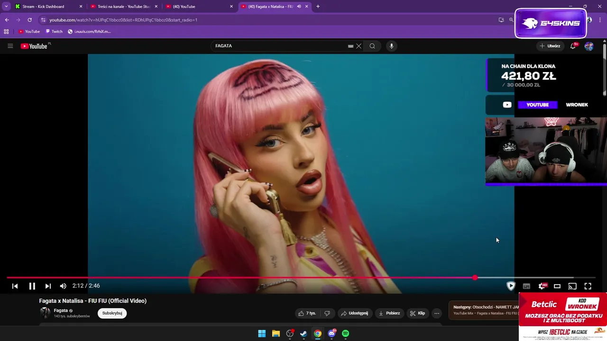Open the Windows Start menu
The image size is (607, 341).
coord(262,334)
